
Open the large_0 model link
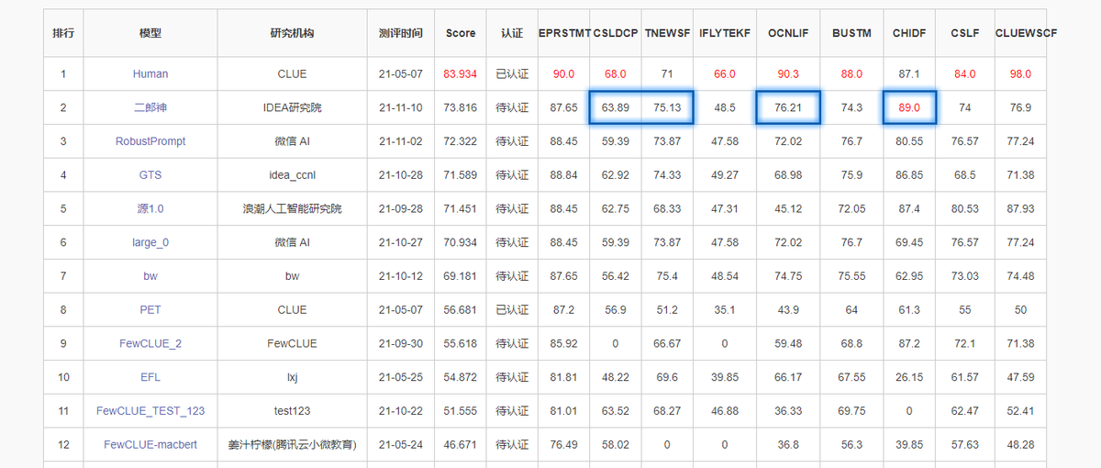pos(150,242)
